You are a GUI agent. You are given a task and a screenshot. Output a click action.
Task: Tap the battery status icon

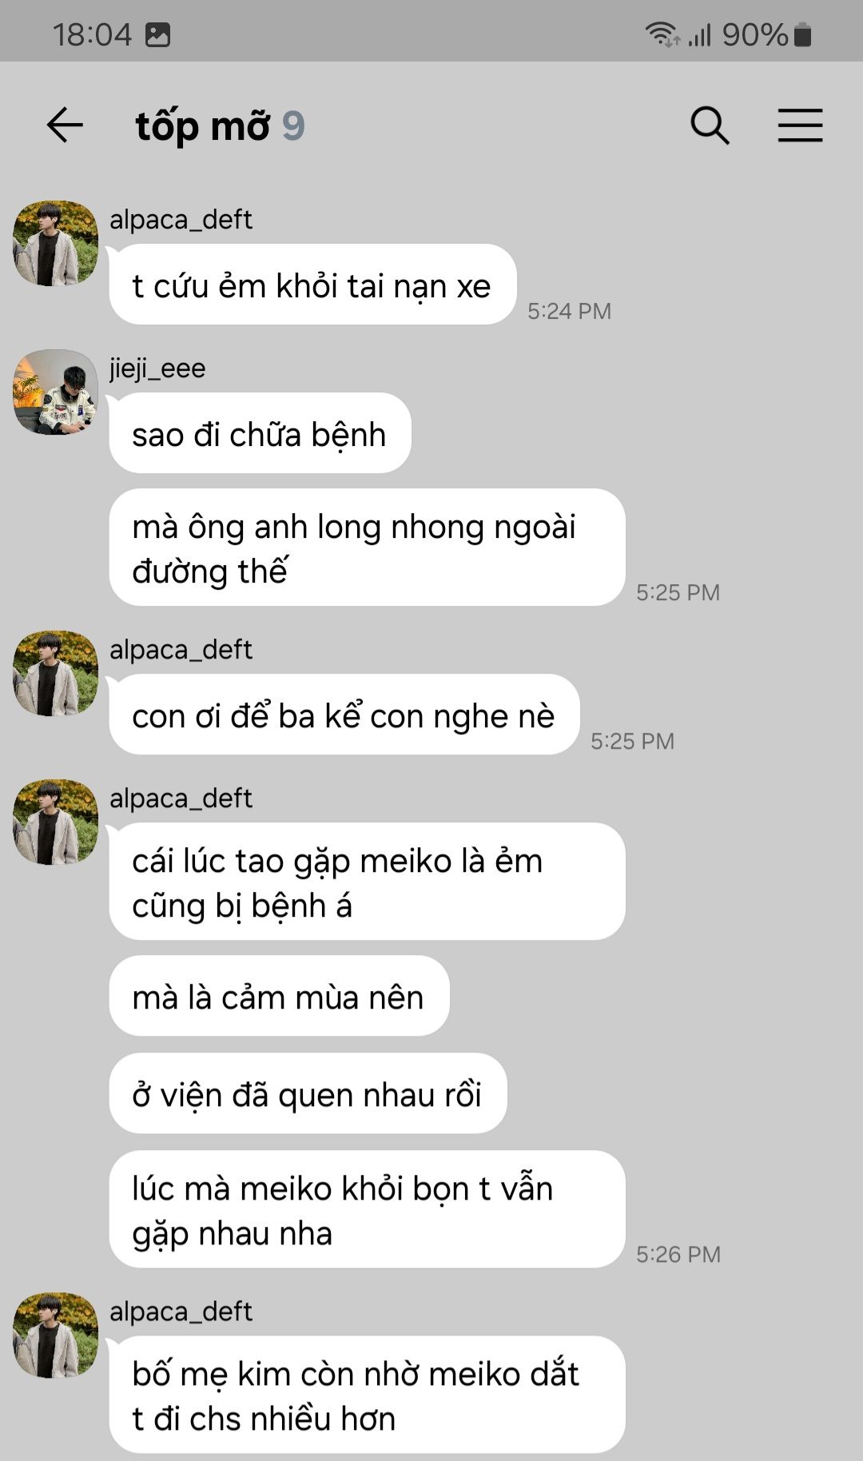(803, 34)
